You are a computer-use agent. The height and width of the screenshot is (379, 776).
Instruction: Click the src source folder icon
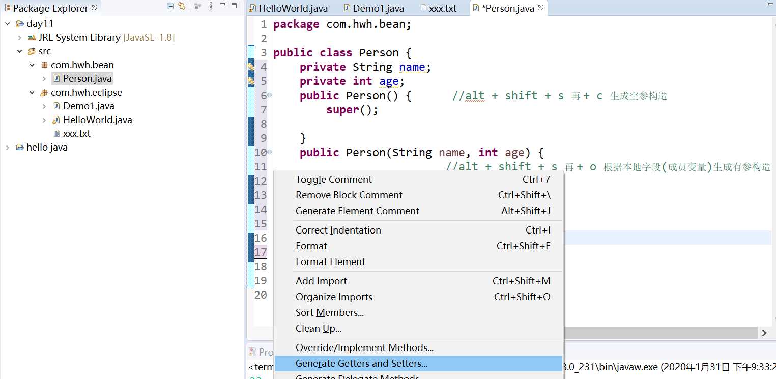(32, 51)
